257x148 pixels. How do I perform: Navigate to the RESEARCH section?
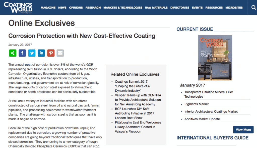pos(93,8)
